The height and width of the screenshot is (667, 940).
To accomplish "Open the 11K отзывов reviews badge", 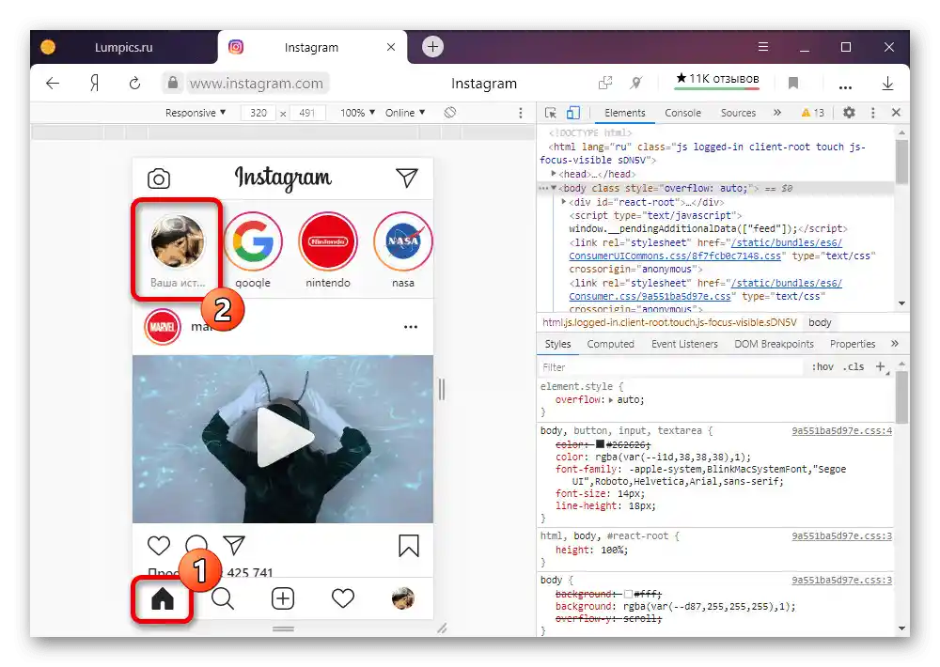I will [x=717, y=79].
